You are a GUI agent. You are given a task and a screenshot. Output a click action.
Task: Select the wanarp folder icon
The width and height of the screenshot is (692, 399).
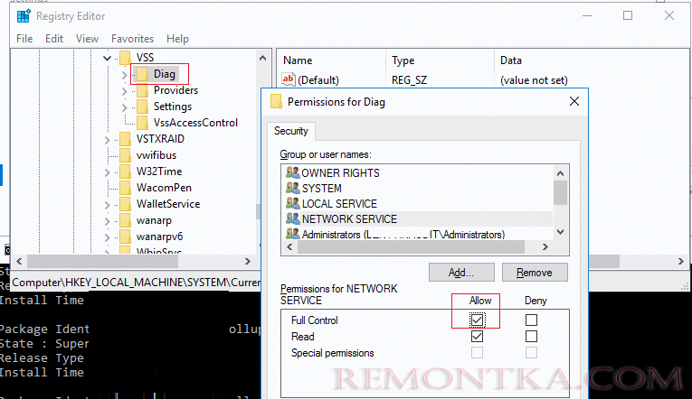click(x=126, y=220)
